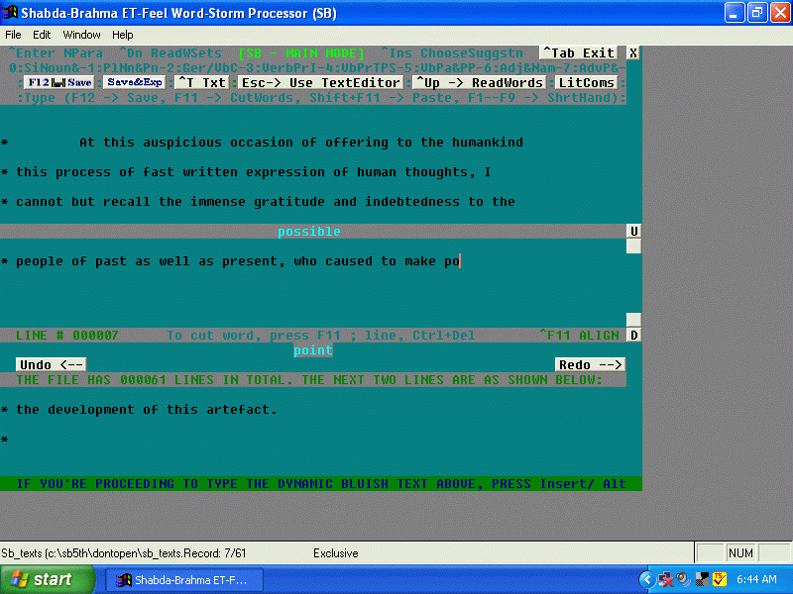This screenshot has height=594, width=793.
Task: Click the Windows Start button
Action: 48,579
